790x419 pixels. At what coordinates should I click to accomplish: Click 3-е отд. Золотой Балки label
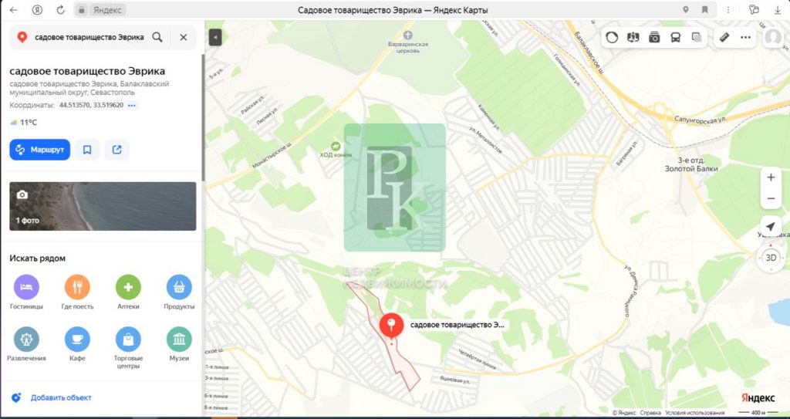(690, 164)
